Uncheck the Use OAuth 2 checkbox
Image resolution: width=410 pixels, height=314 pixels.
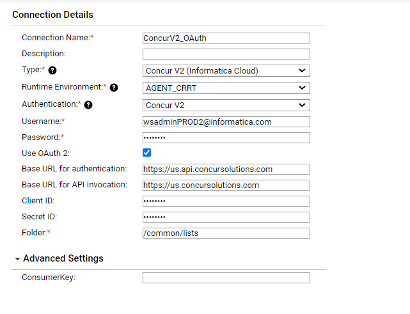point(146,153)
